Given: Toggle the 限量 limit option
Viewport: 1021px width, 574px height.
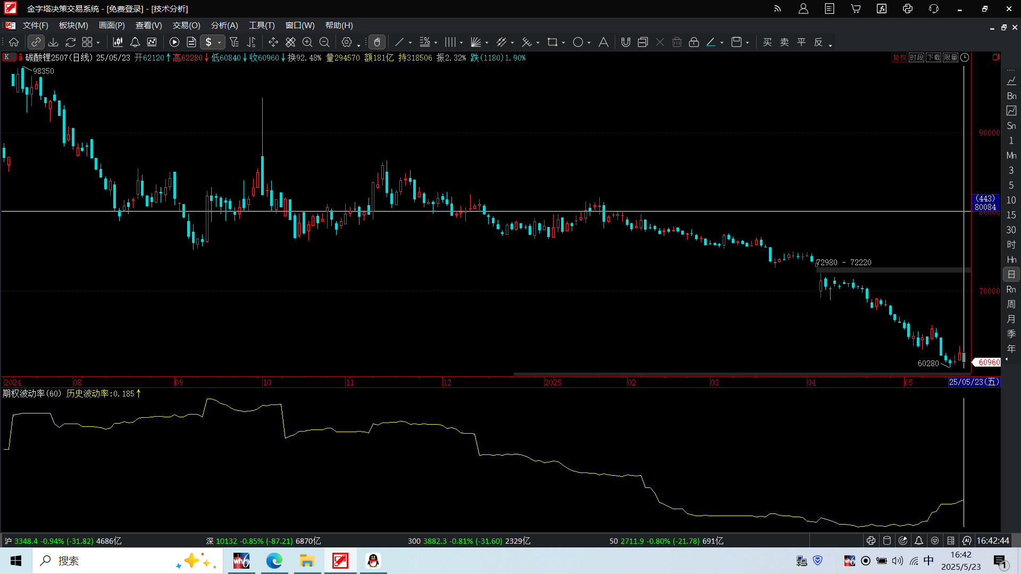Looking at the screenshot, I should [x=950, y=57].
